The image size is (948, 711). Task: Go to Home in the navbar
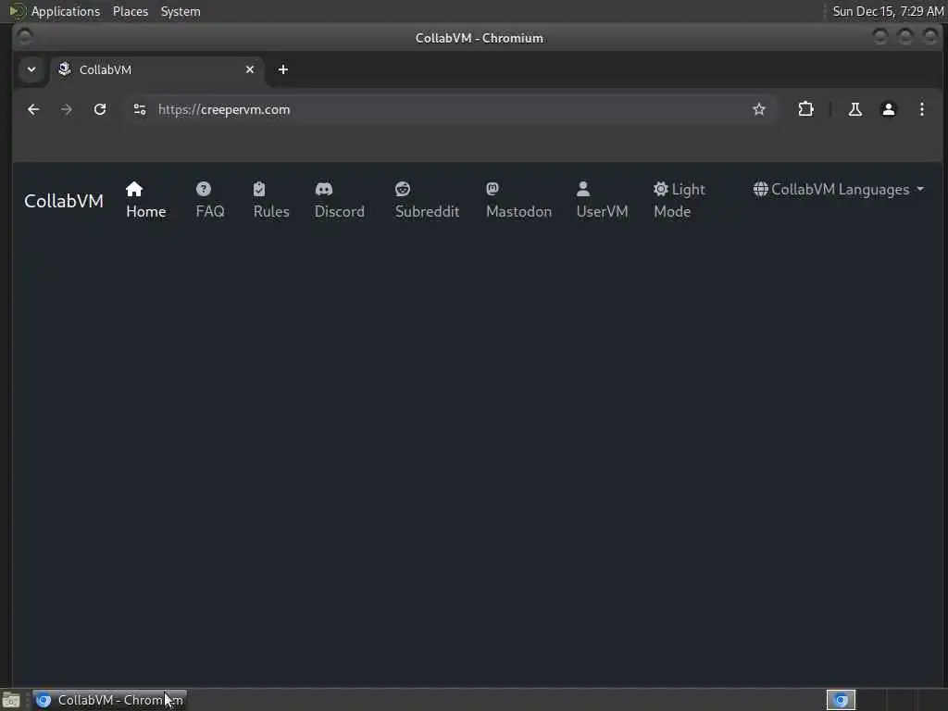click(x=145, y=200)
